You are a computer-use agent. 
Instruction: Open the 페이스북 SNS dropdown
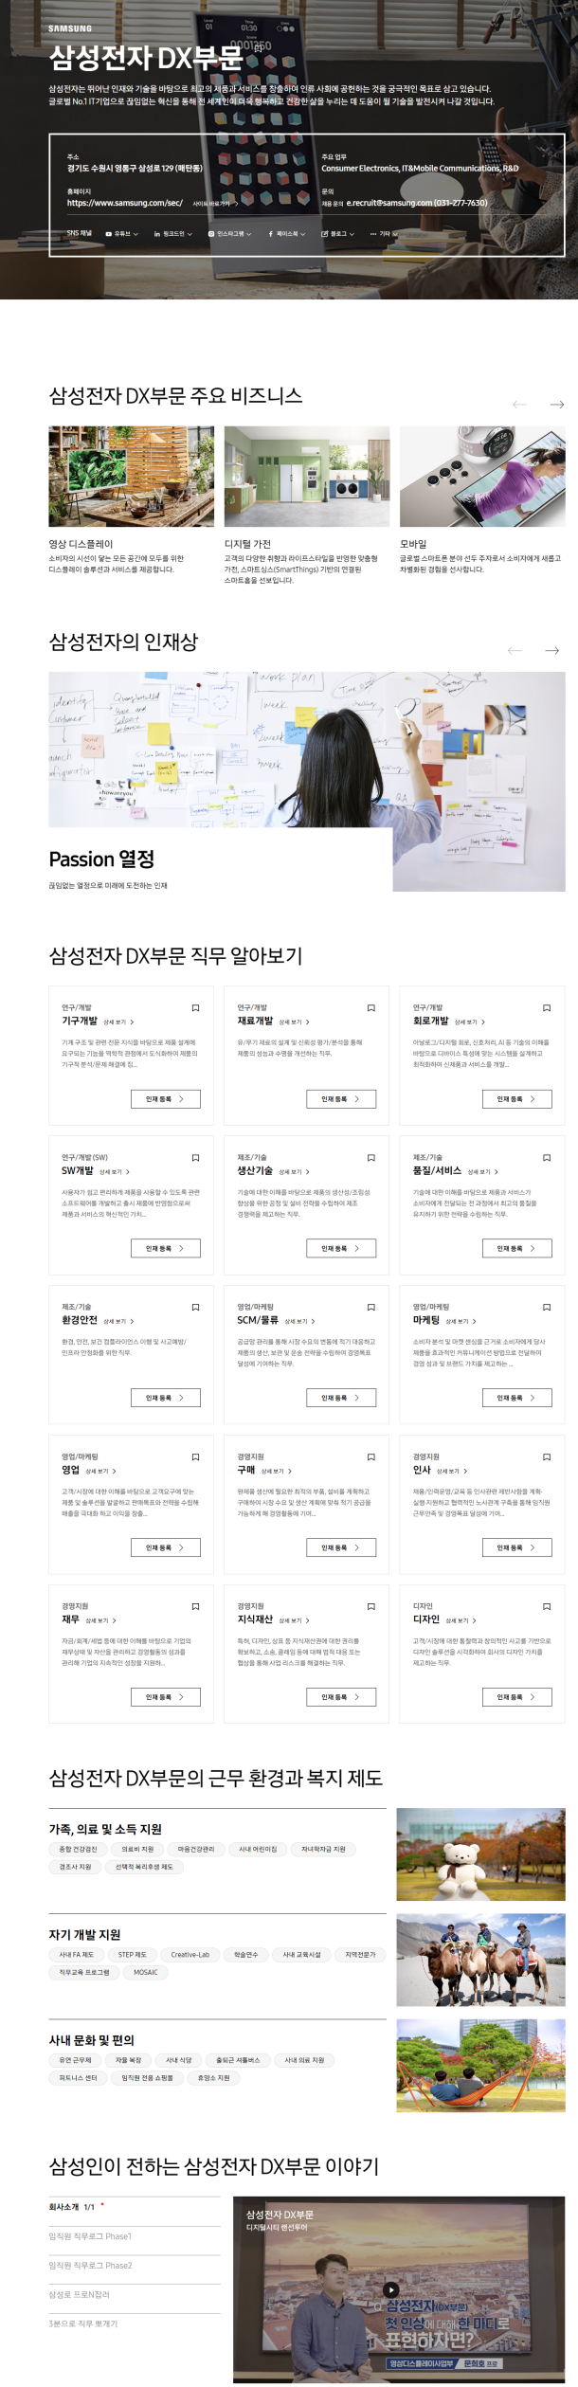[287, 233]
